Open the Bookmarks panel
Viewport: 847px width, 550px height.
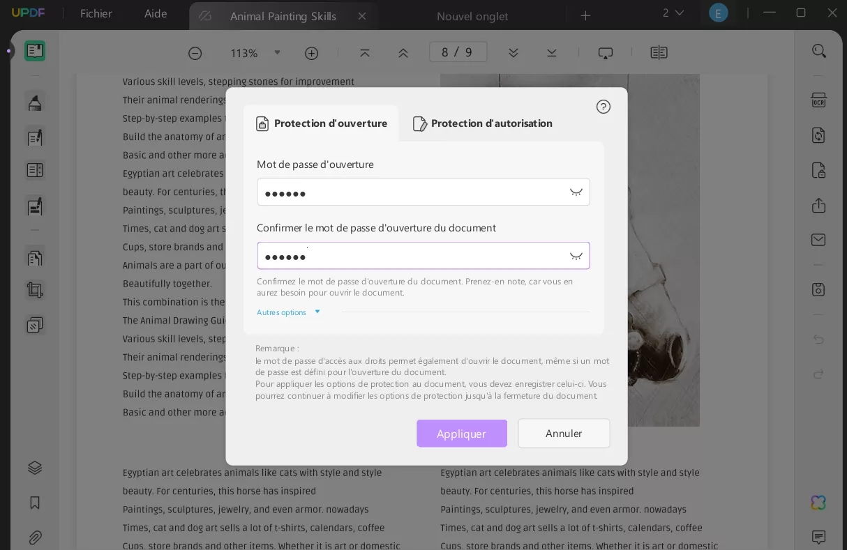pos(35,503)
